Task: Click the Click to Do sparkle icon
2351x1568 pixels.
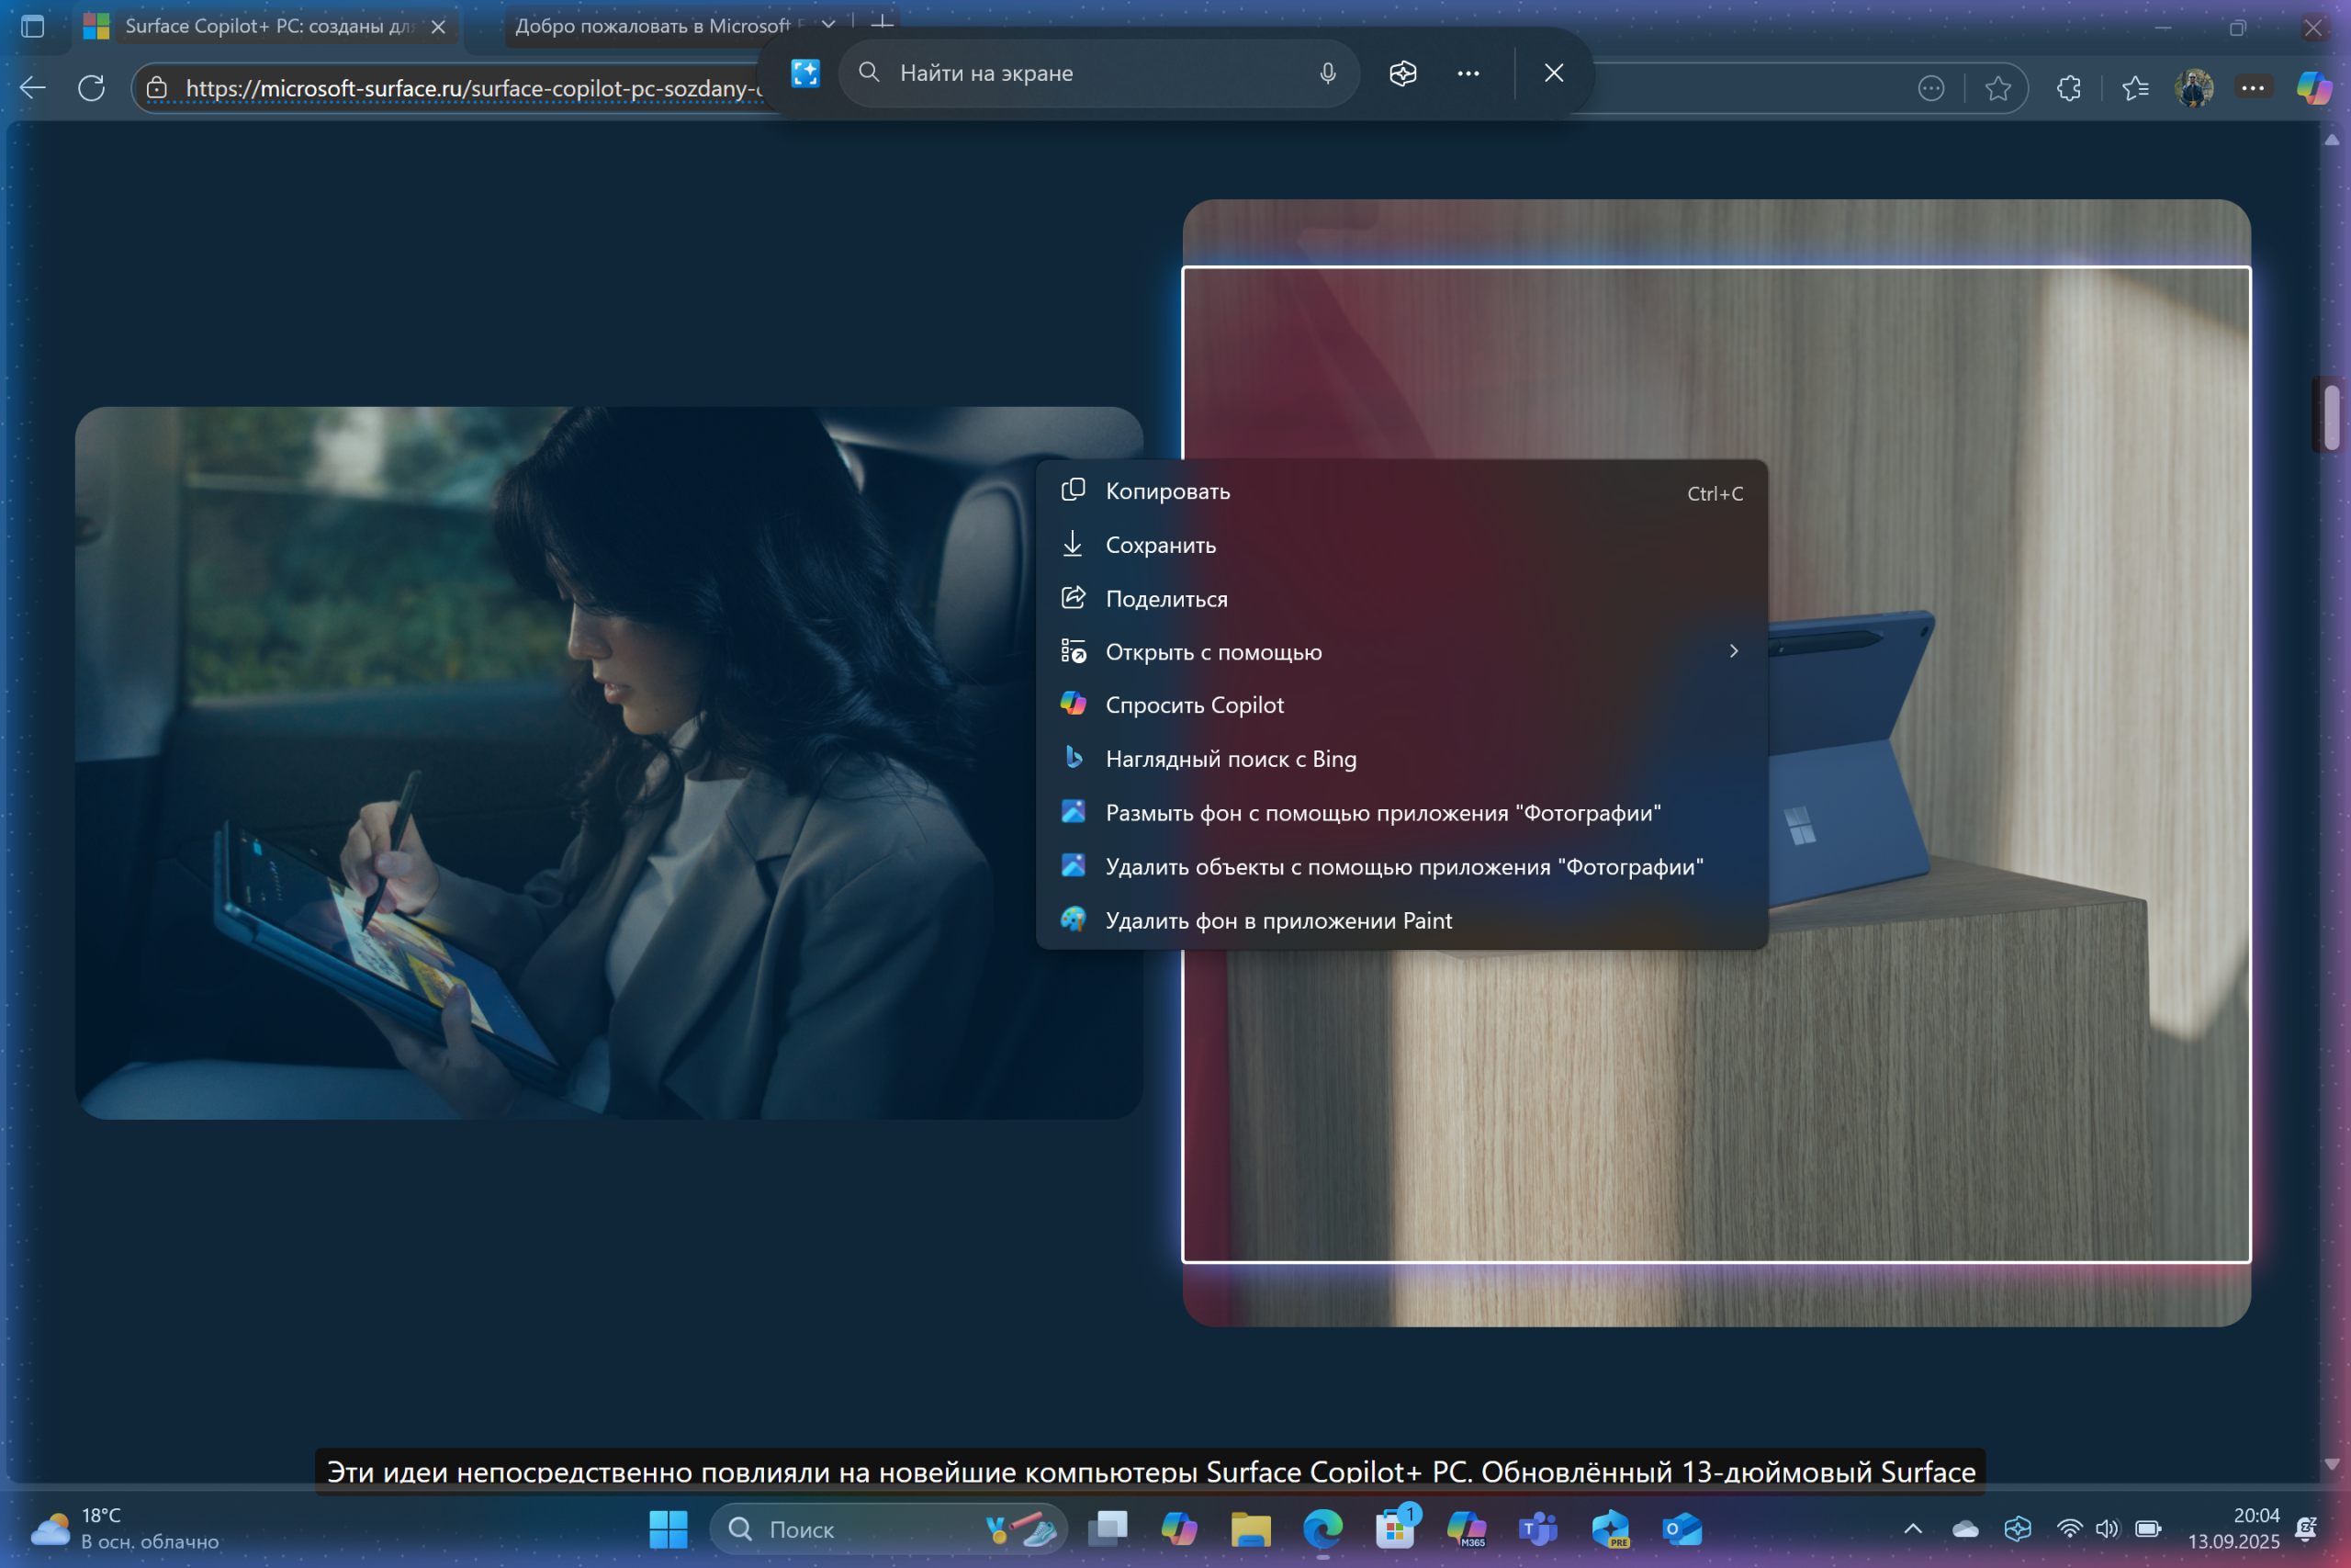Action: pos(804,73)
